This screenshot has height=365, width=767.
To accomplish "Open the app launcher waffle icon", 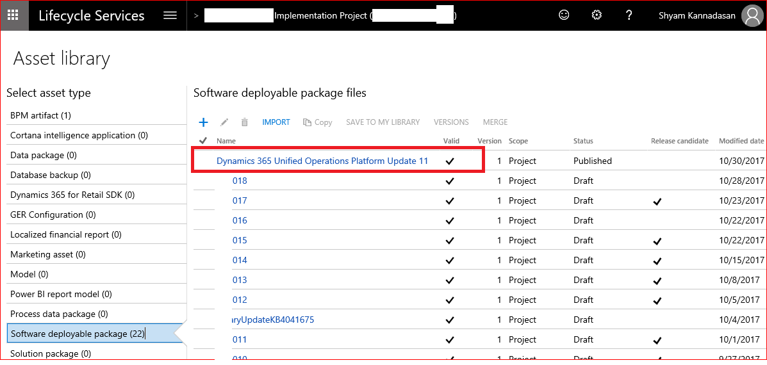I will click(13, 15).
